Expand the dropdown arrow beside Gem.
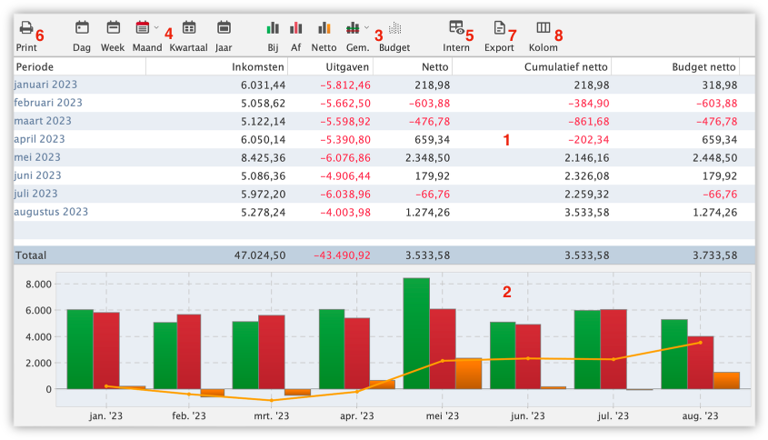The width and height of the screenshot is (768, 440). (366, 27)
